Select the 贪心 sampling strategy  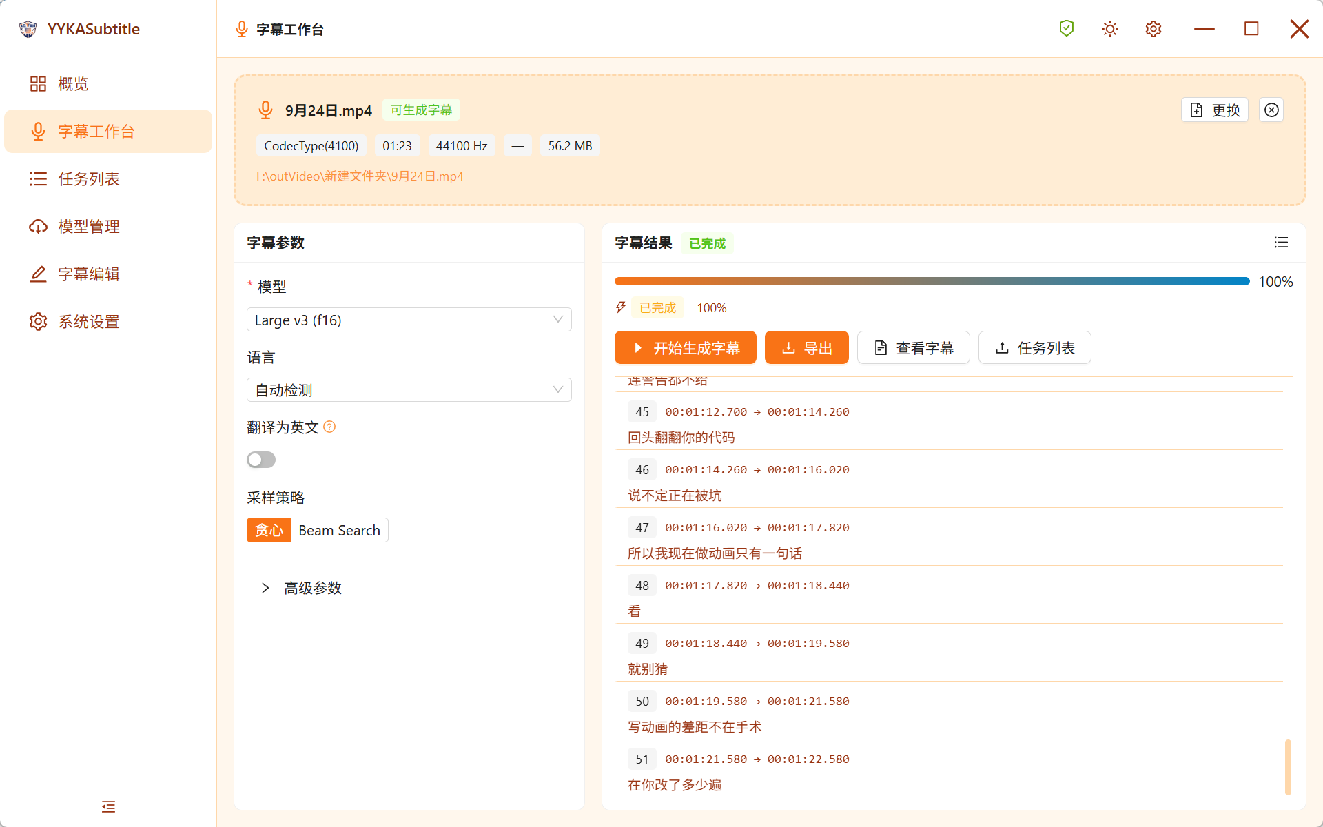(x=269, y=530)
